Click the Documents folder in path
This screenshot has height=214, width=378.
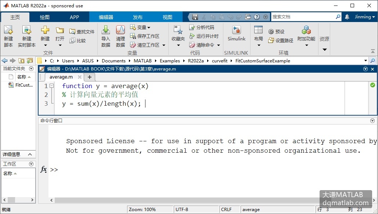click(x=114, y=61)
